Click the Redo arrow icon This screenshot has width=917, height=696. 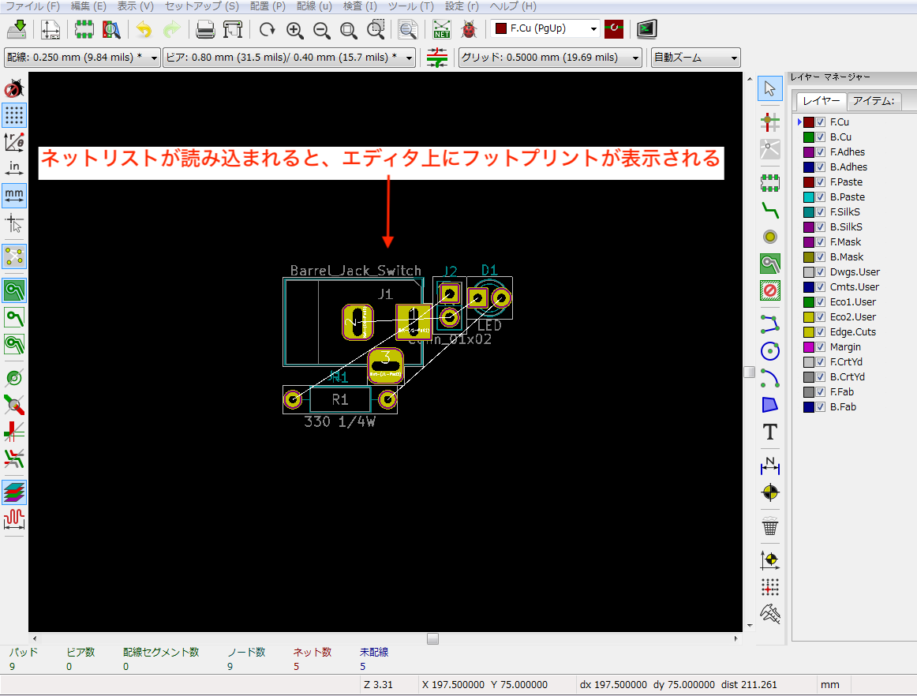pos(172,29)
